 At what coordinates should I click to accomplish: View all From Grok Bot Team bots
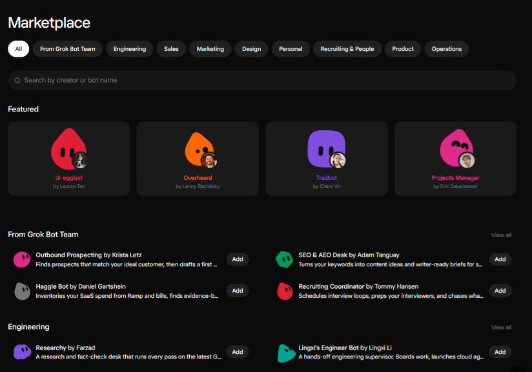501,235
